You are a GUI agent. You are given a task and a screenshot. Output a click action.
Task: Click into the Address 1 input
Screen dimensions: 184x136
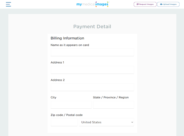pos(92,70)
